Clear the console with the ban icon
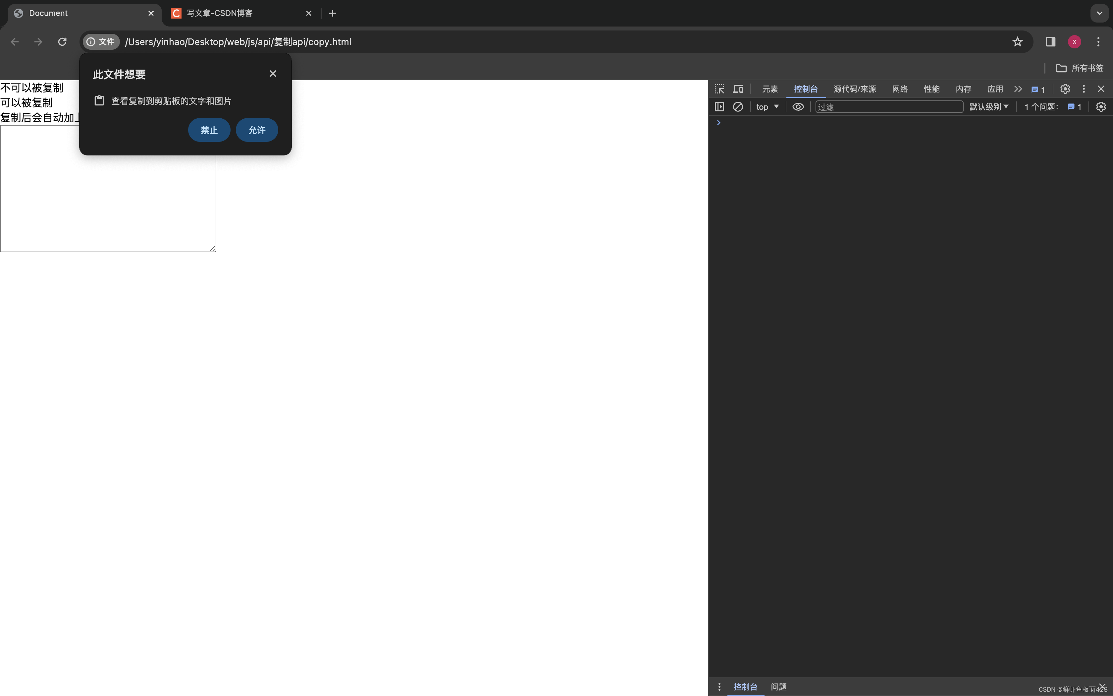This screenshot has height=696, width=1113. 738,107
